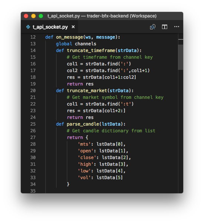Close the t_api_socket.py tab

tap(73, 27)
